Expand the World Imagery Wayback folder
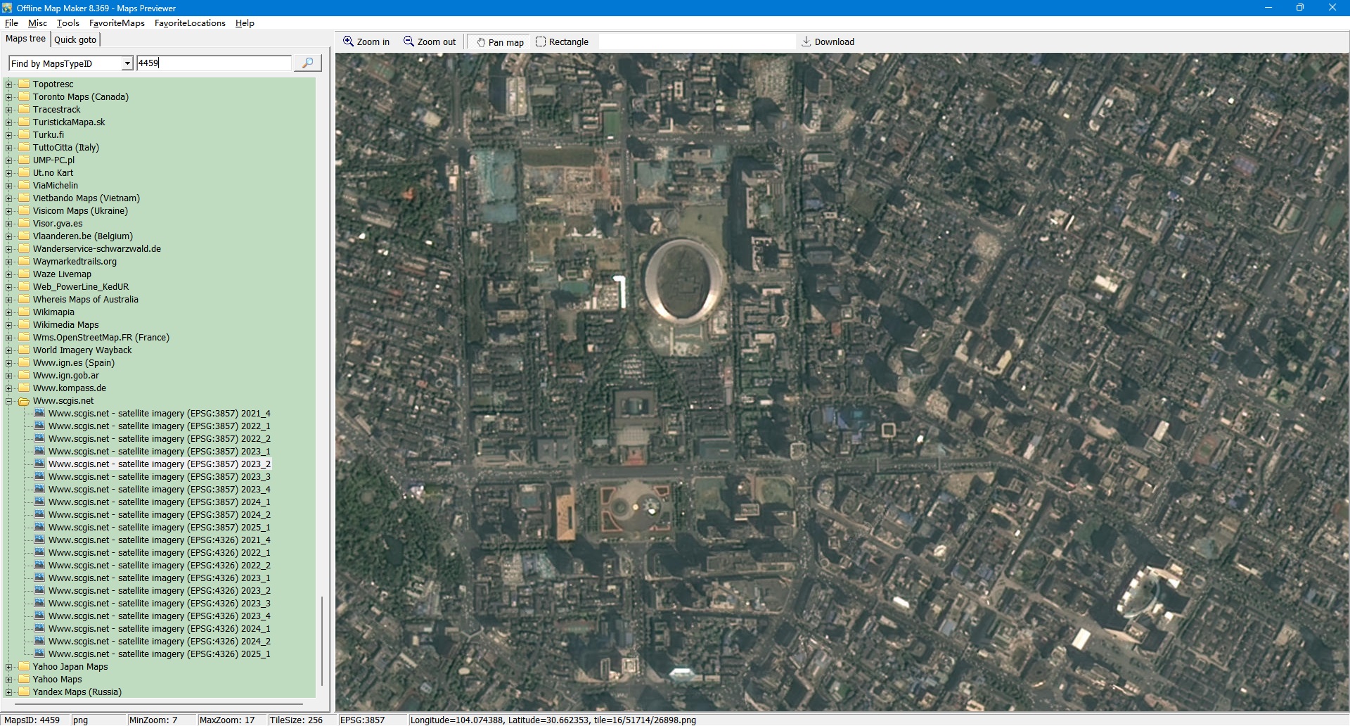The image size is (1350, 726). point(9,350)
